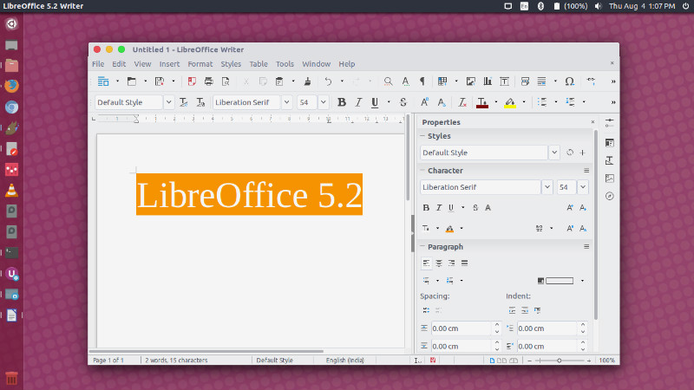Click the zoom slider handle in status bar
Image resolution: width=694 pixels, height=390 pixels.
point(559,361)
